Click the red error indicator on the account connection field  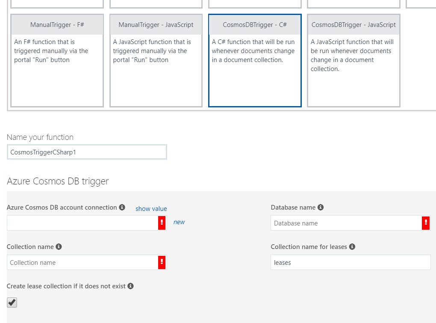tap(162, 222)
